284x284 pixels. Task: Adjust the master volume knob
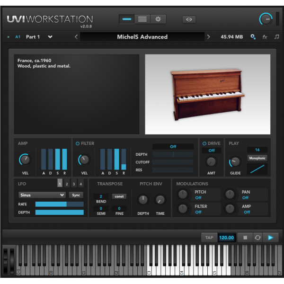coord(266,19)
